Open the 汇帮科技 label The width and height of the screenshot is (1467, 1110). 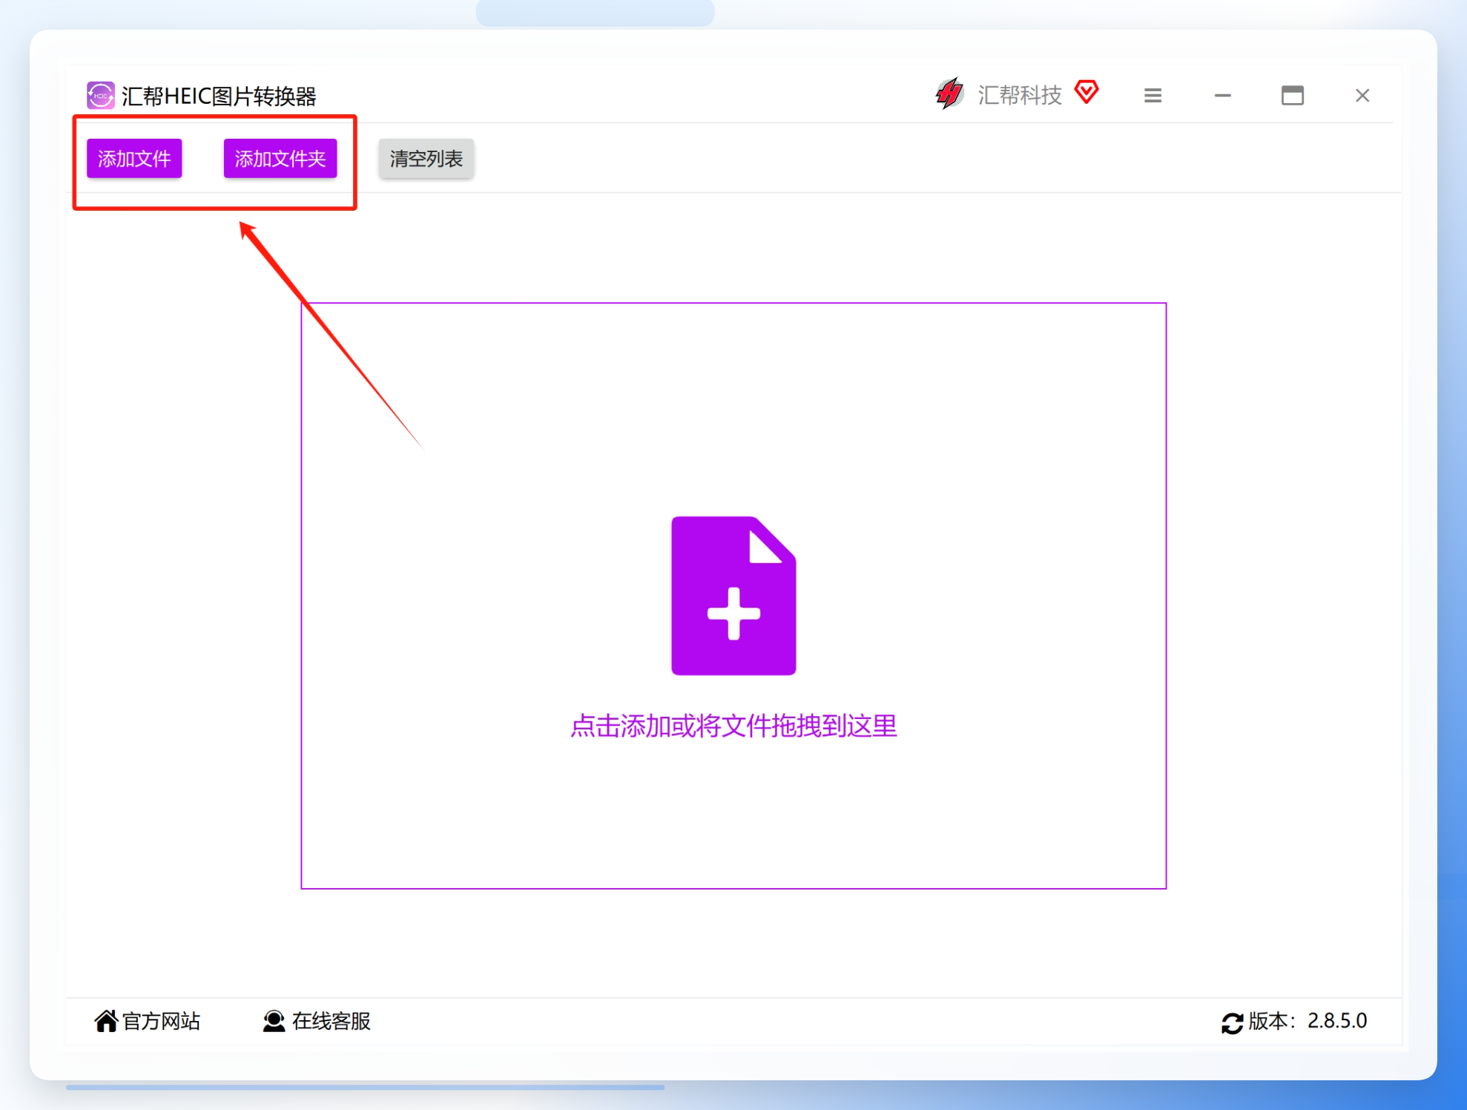pos(1020,96)
